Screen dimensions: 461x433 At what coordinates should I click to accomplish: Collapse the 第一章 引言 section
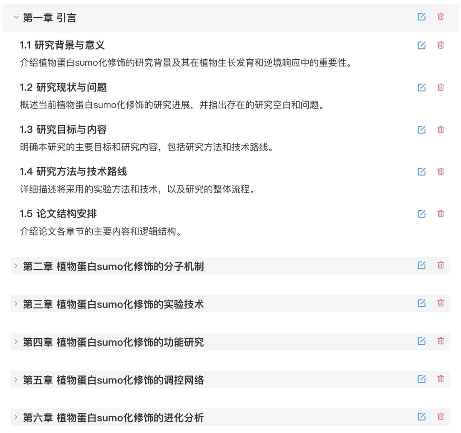(x=16, y=17)
